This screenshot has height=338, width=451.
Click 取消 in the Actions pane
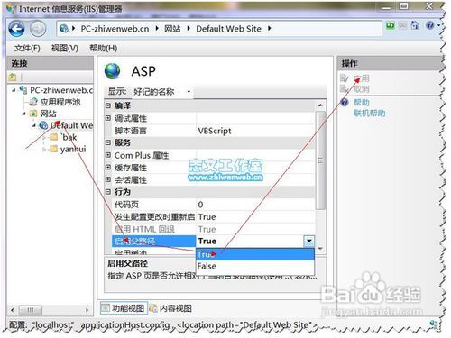[362, 89]
